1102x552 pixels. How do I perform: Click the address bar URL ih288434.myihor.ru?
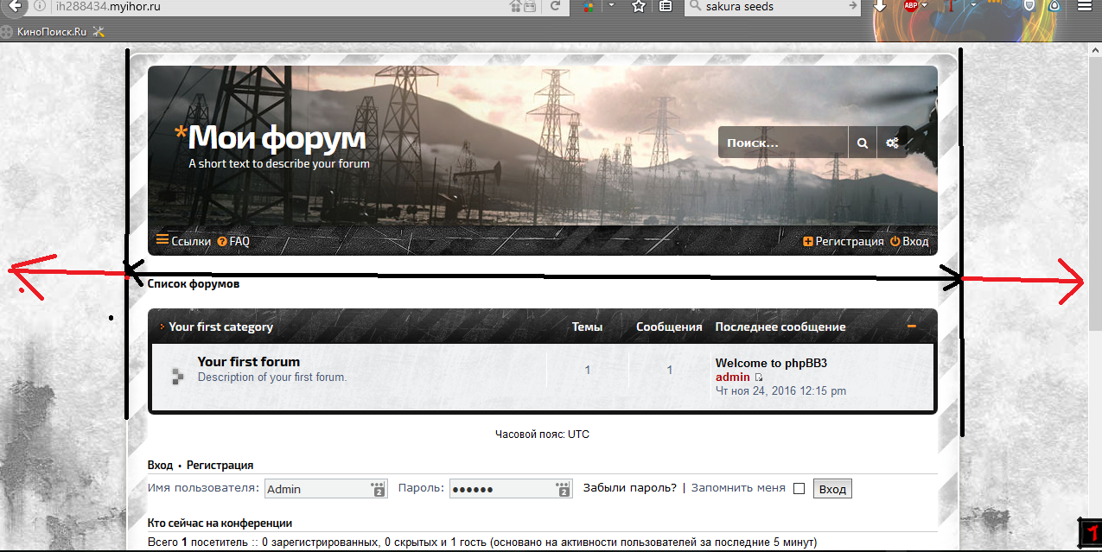pos(108,6)
